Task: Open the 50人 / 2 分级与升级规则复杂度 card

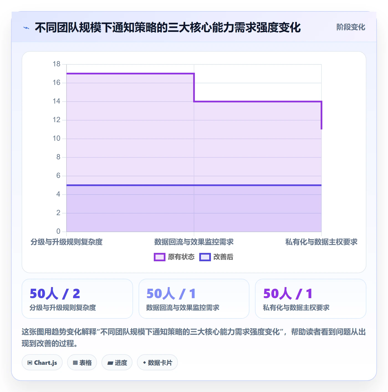Action: (x=77, y=299)
